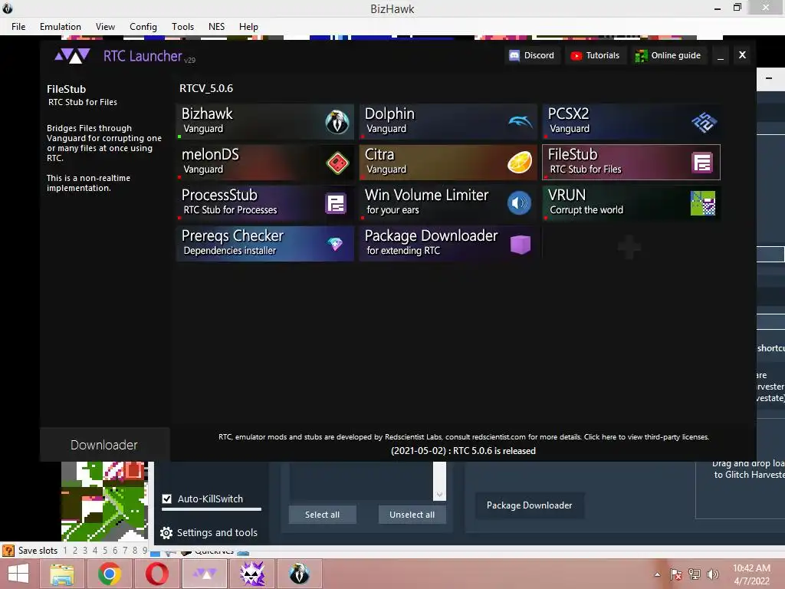Select save slot 9
This screenshot has width=785, height=589.
[145, 551]
